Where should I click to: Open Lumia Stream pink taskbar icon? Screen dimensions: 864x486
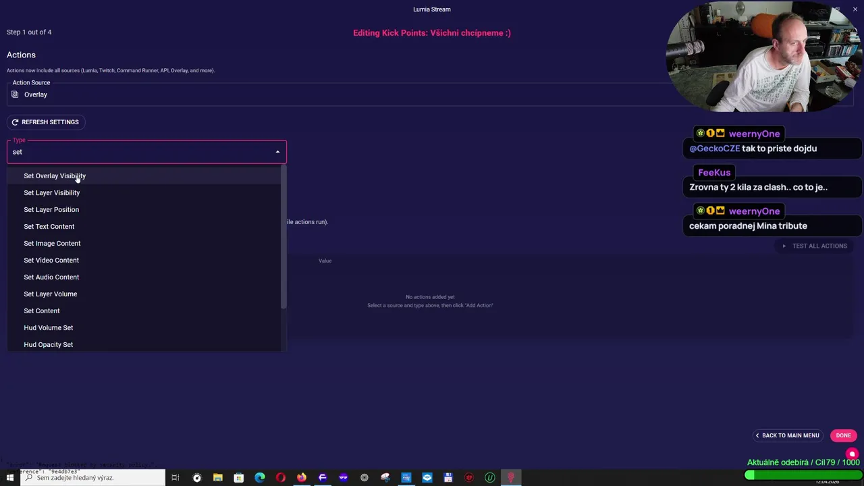coord(511,478)
